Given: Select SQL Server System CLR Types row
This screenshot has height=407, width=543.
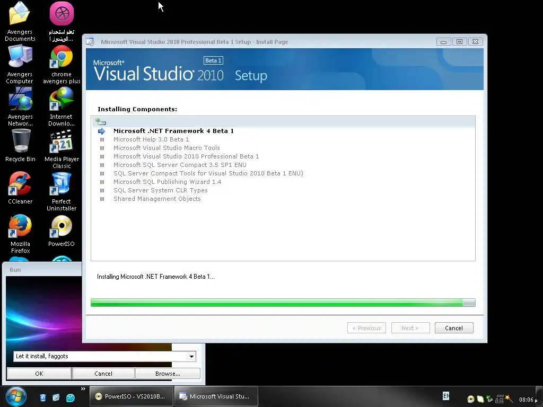Looking at the screenshot, I should coord(160,190).
